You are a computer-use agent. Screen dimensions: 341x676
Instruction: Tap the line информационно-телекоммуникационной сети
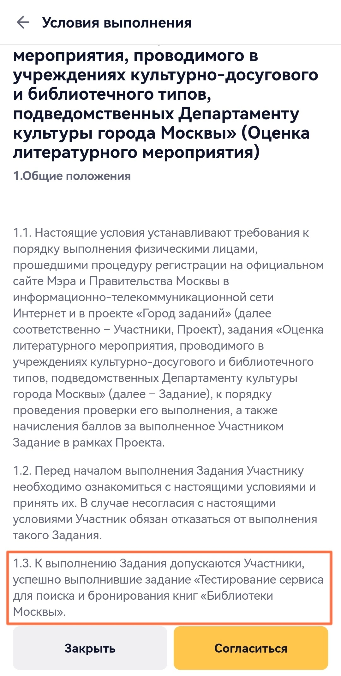[143, 297]
